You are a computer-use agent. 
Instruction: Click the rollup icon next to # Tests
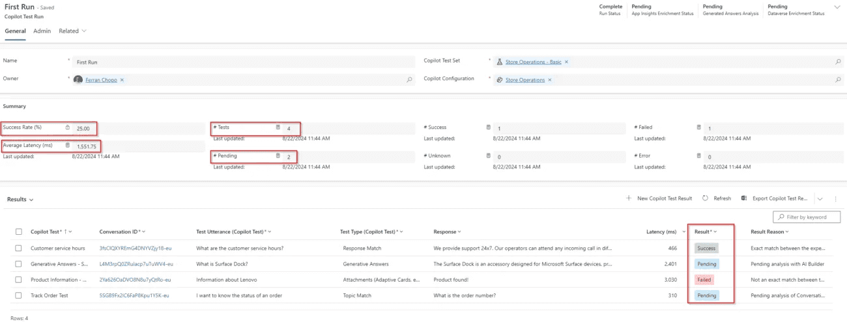tap(278, 127)
